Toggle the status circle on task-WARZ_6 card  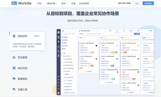coord(81,59)
